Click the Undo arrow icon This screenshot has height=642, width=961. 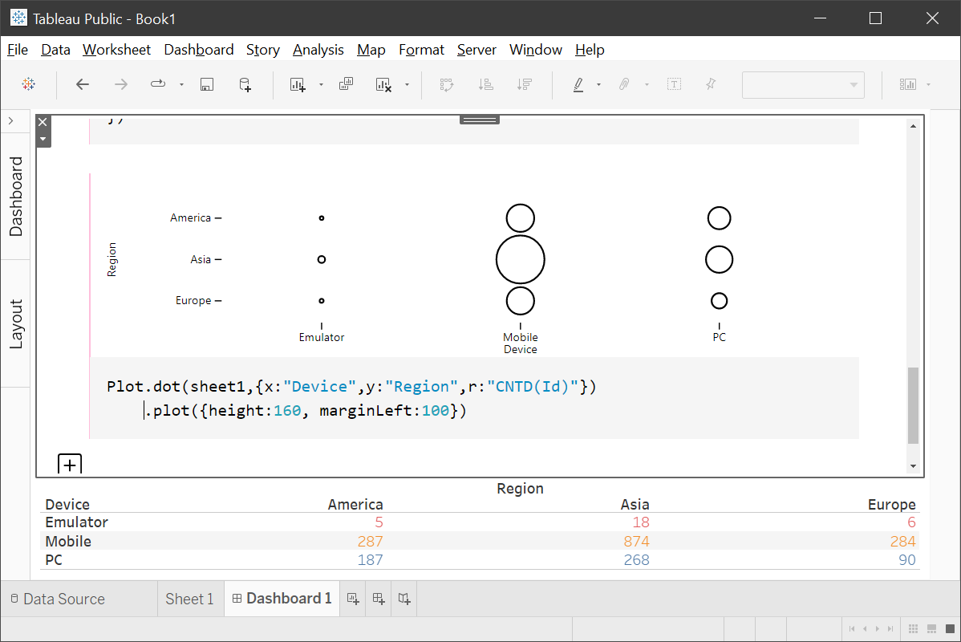point(82,84)
